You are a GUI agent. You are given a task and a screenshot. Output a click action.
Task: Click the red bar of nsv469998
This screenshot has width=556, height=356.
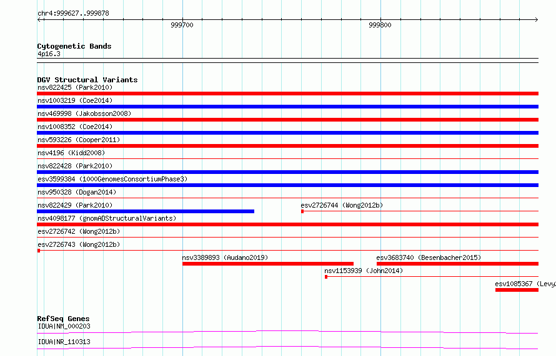tap(287, 120)
